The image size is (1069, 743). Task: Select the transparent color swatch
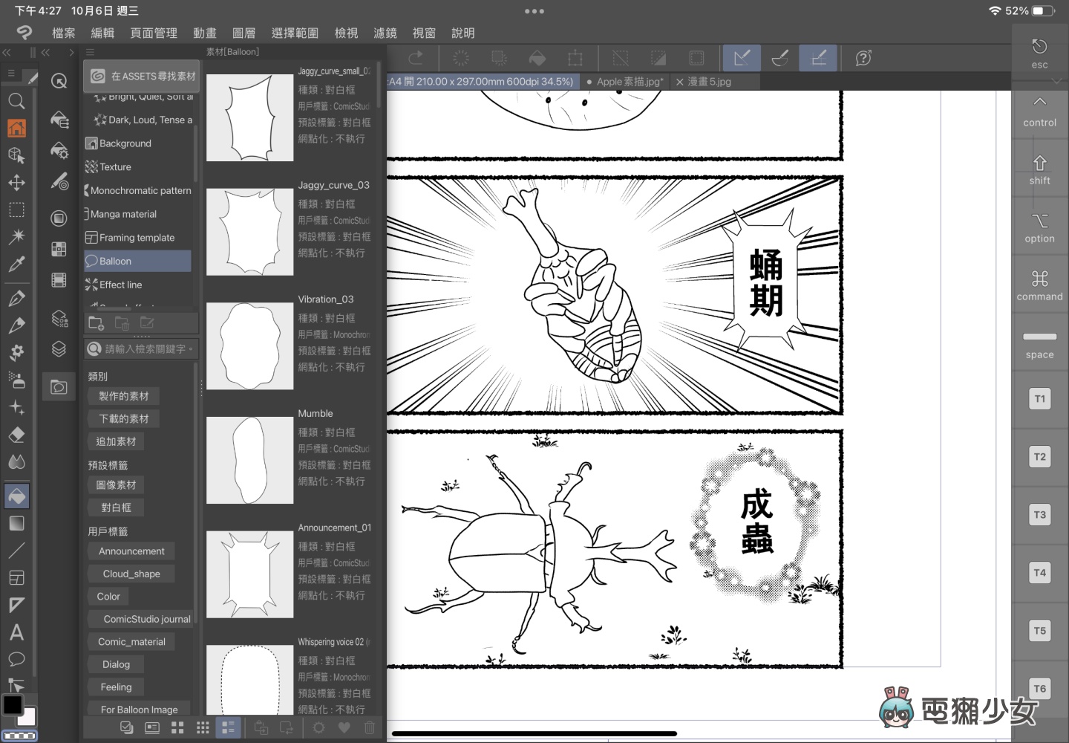click(x=19, y=736)
